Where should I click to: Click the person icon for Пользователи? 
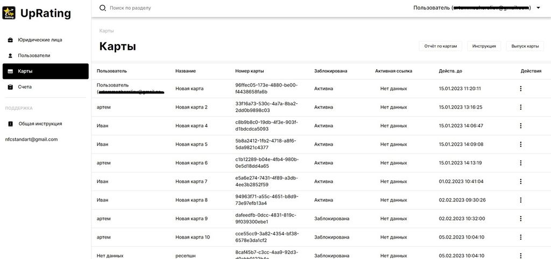coord(10,55)
